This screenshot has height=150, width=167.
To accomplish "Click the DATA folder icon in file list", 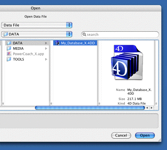I will click(x=9, y=43).
